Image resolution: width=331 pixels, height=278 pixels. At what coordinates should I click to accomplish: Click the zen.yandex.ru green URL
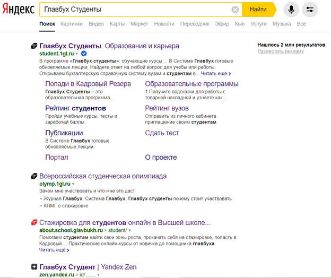tap(57, 275)
